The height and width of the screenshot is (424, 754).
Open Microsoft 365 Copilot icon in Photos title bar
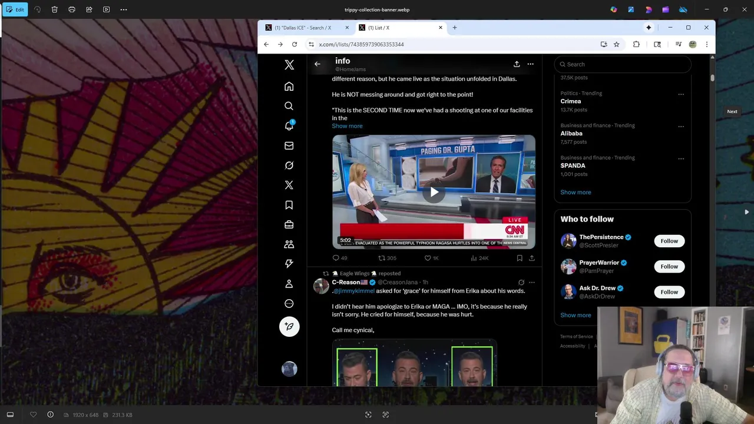(x=614, y=9)
